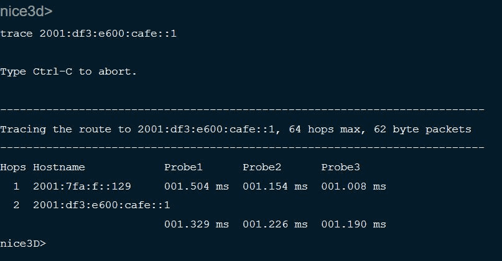Viewport: 502px width, 261px height.
Task: Click the "Type Ctrl-C to abort." line
Action: [x=68, y=71]
